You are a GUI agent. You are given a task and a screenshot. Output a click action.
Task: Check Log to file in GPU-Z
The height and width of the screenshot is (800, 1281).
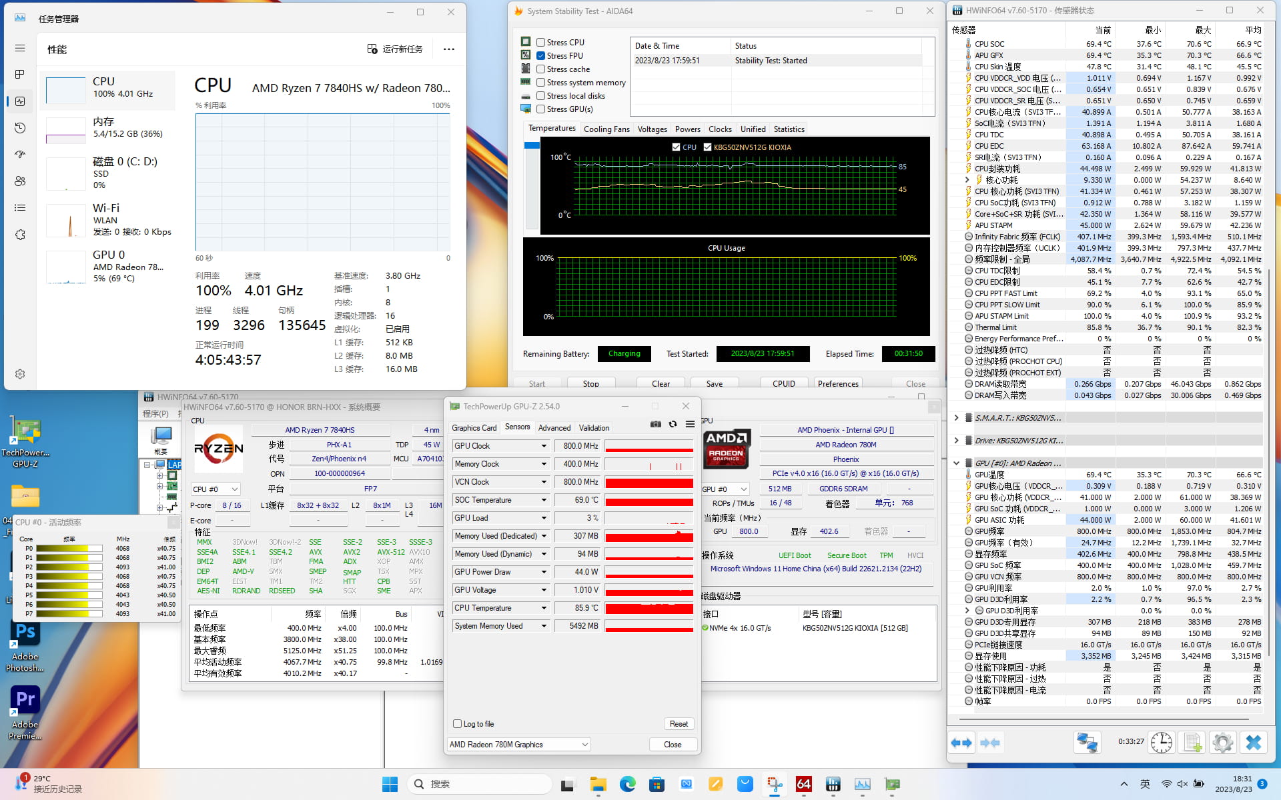[x=457, y=723]
